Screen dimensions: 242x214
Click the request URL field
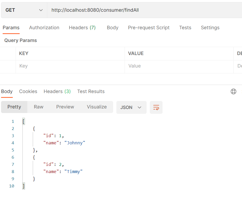[145, 10]
